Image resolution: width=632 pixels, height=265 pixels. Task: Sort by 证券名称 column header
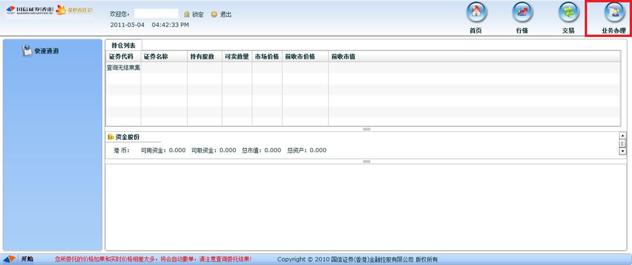coord(156,57)
